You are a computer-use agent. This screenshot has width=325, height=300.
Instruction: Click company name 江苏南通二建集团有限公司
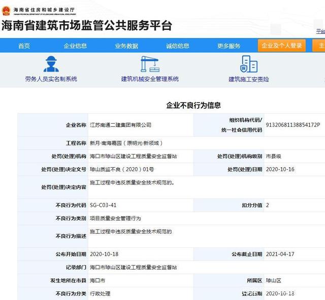point(120,125)
